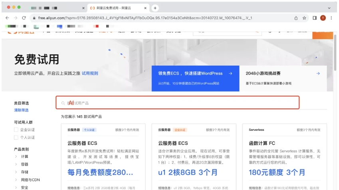
Task: Click the 产品类别 filter heading
Action: click(x=22, y=149)
